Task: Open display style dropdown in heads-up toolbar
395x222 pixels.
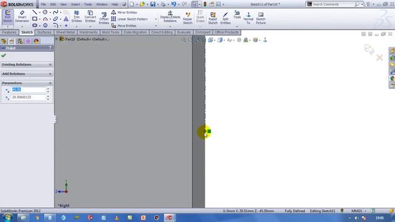Action: 224,40
